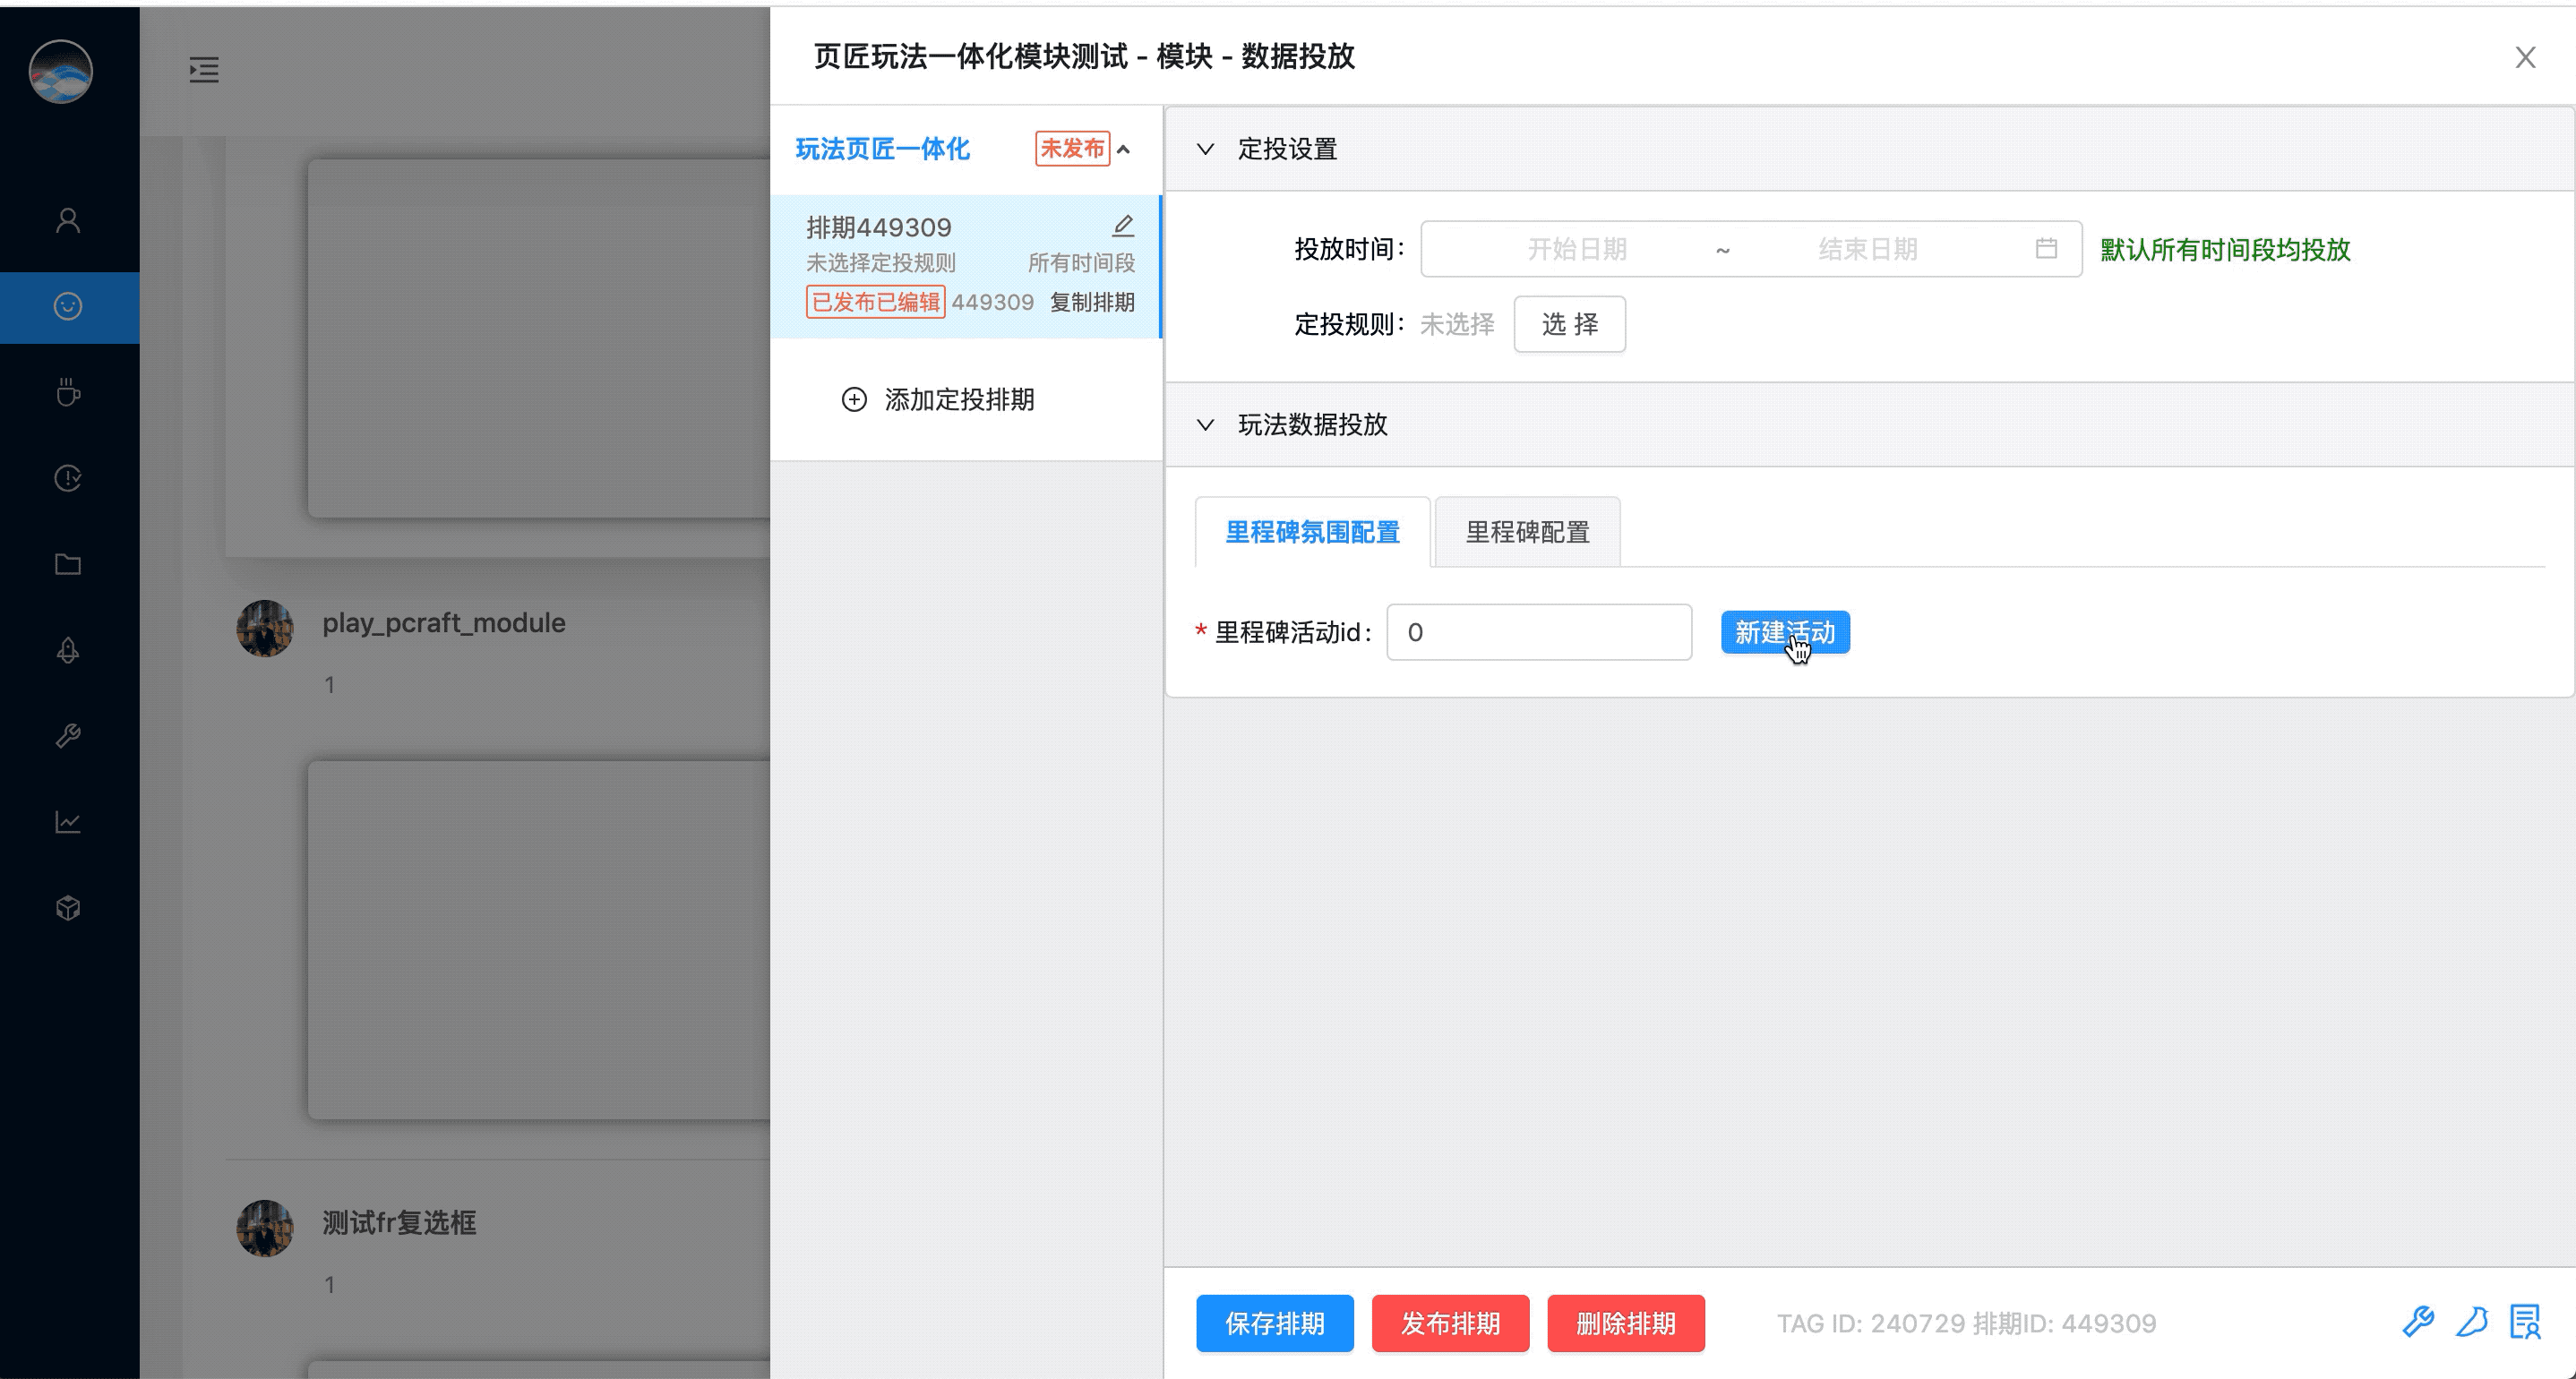The image size is (2576, 1379).
Task: Click the smiley face sidebar icon
Action: (x=68, y=306)
